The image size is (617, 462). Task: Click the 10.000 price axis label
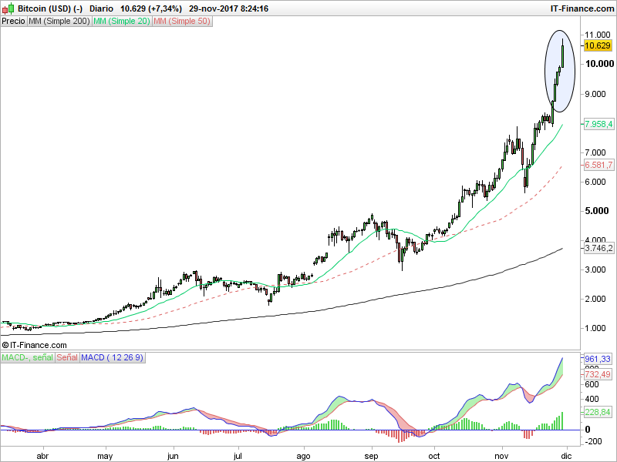pos(600,64)
